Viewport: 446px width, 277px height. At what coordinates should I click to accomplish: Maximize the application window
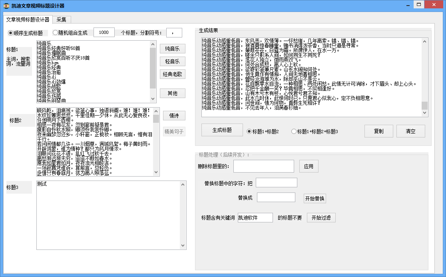419,4
